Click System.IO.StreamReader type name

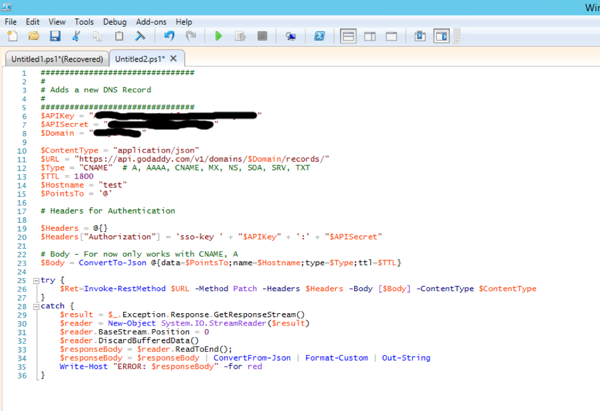(x=213, y=324)
